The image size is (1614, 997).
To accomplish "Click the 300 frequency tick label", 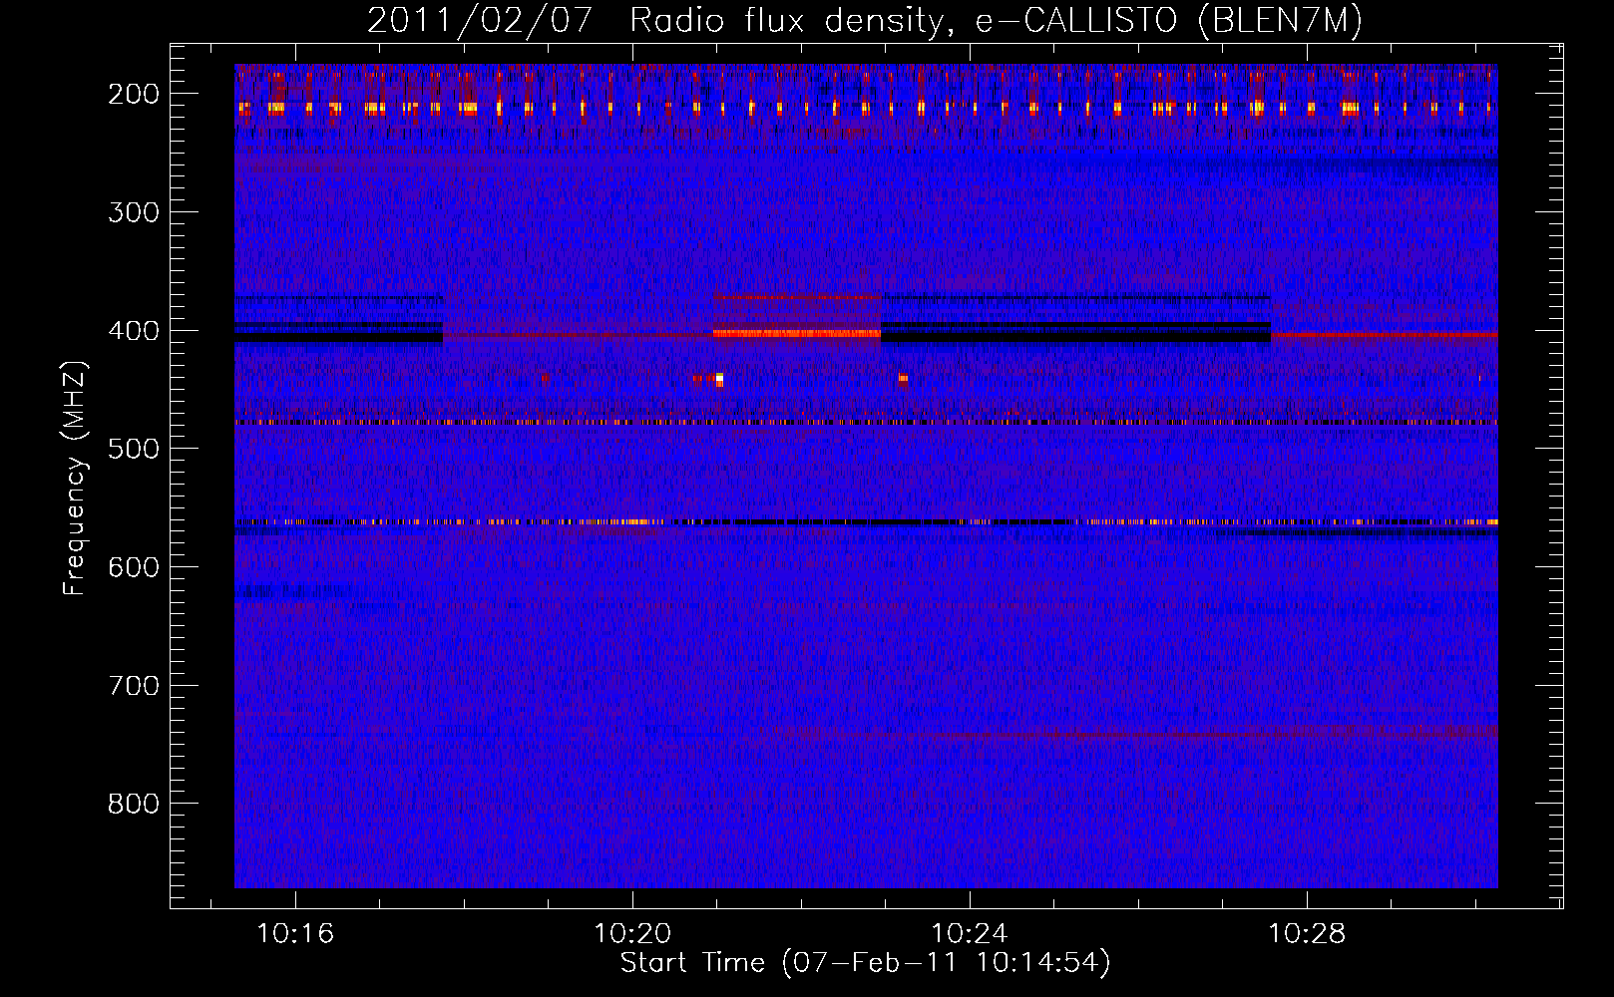I will point(133,212).
